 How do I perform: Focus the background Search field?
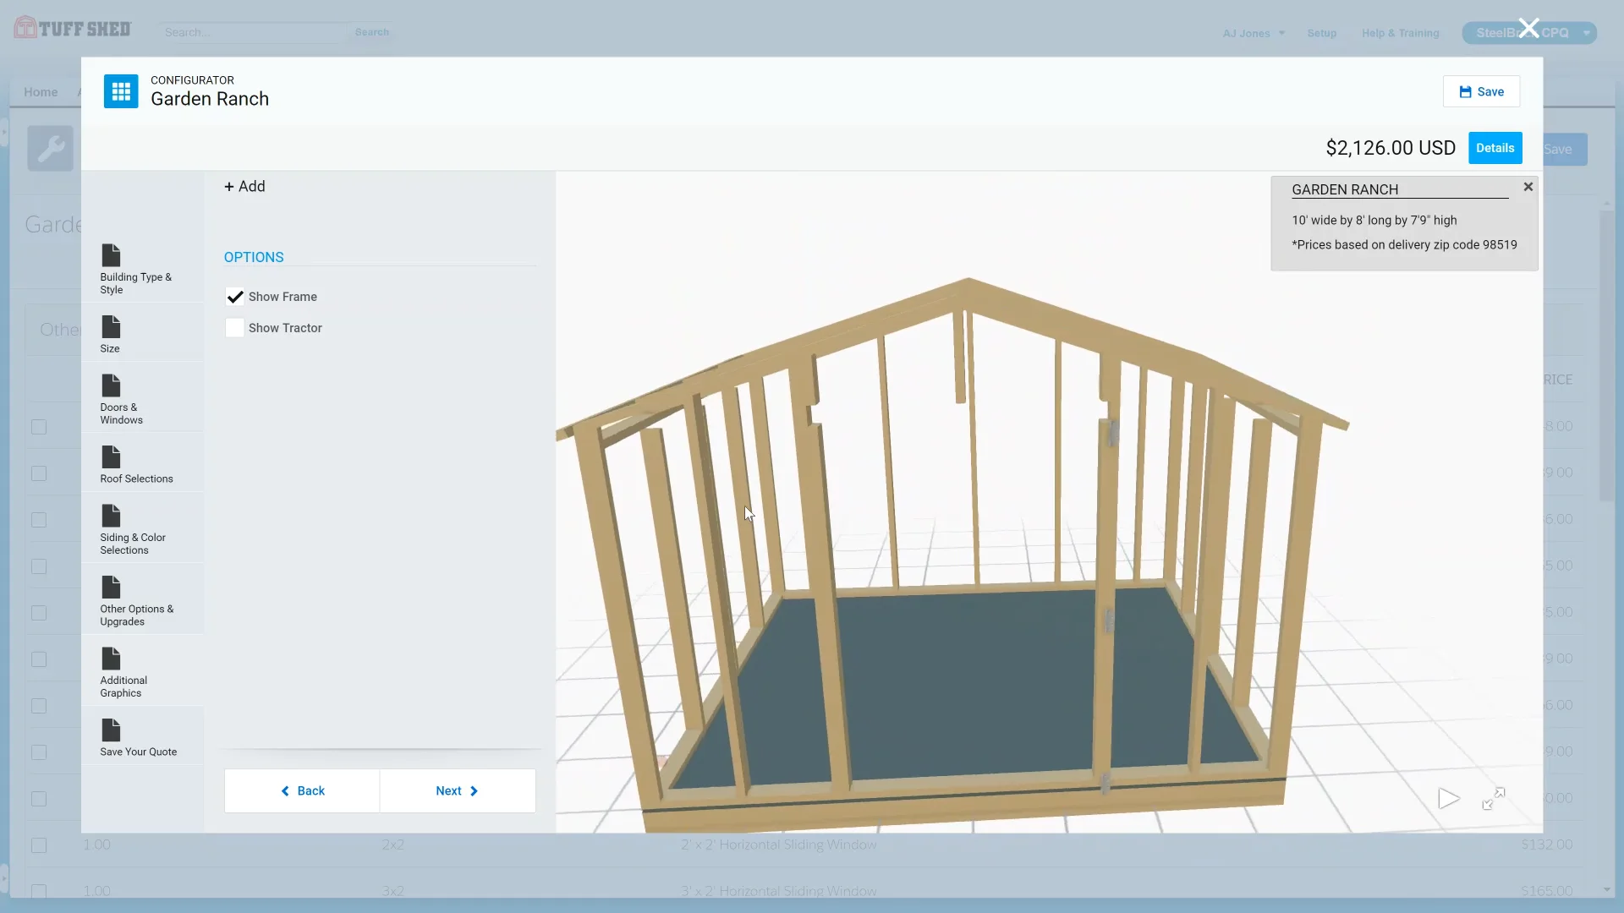click(252, 32)
